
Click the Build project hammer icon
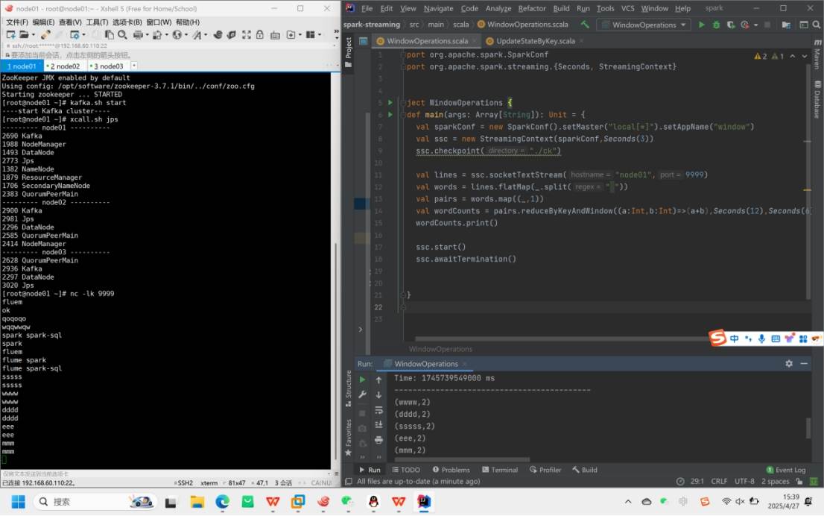click(585, 25)
